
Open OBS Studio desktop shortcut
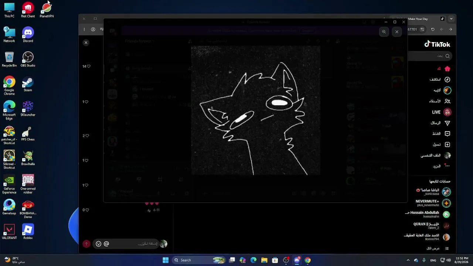pyautogui.click(x=28, y=59)
